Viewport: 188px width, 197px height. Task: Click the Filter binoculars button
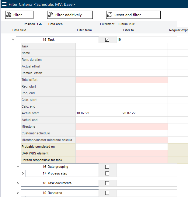click(19, 15)
